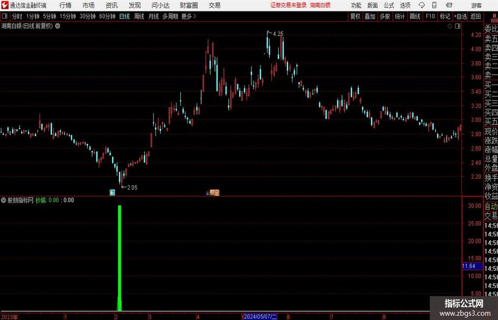This screenshot has height=320, width=498.
Task: Select the 日线 daily period
Action: pos(124,16)
